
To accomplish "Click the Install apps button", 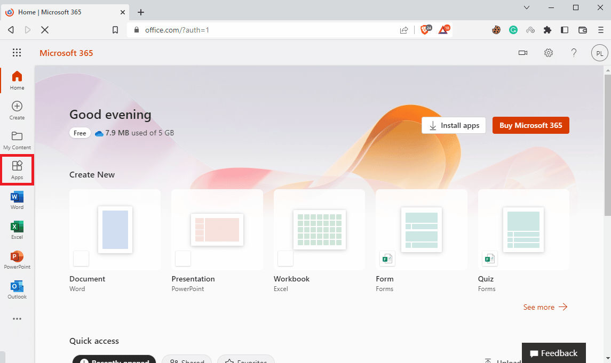I will (454, 125).
